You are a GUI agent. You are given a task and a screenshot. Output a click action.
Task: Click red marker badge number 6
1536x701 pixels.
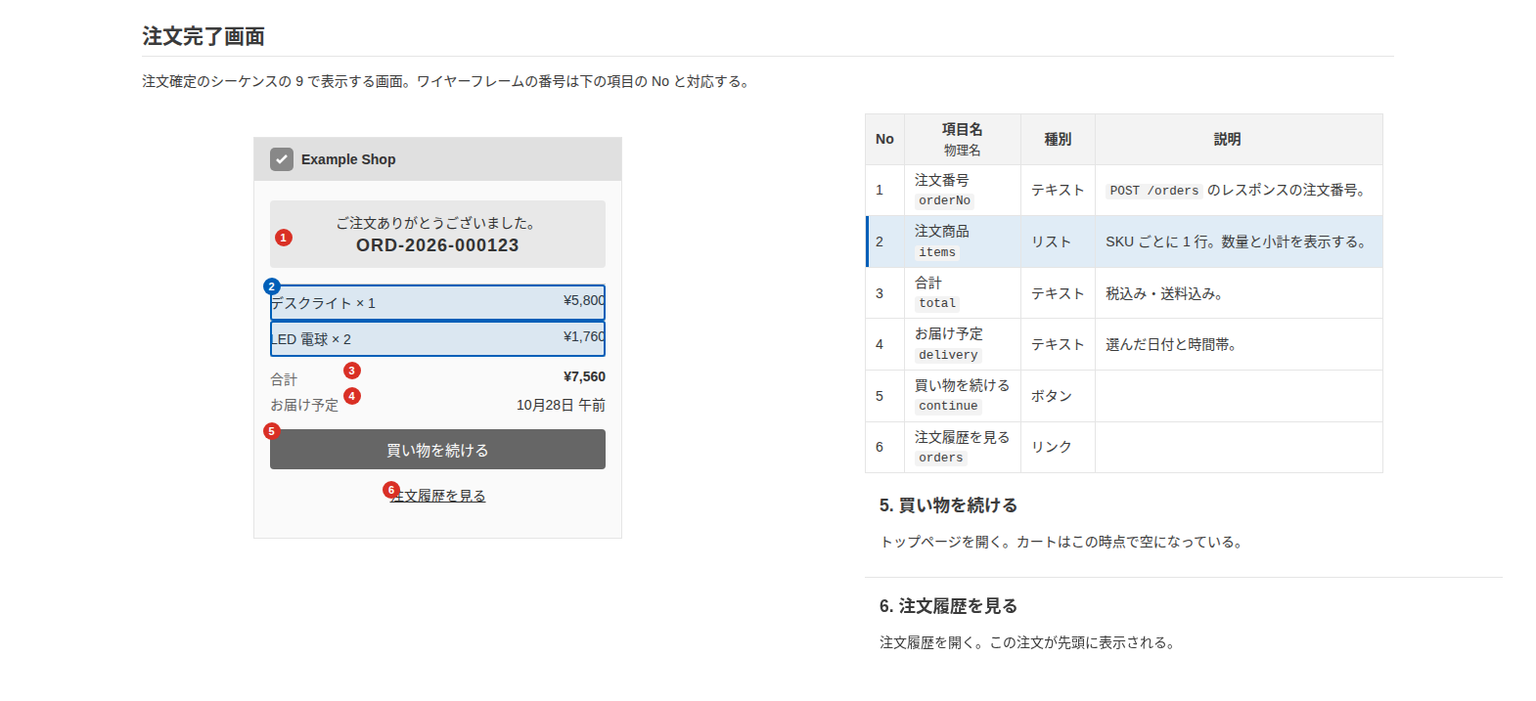coord(391,490)
